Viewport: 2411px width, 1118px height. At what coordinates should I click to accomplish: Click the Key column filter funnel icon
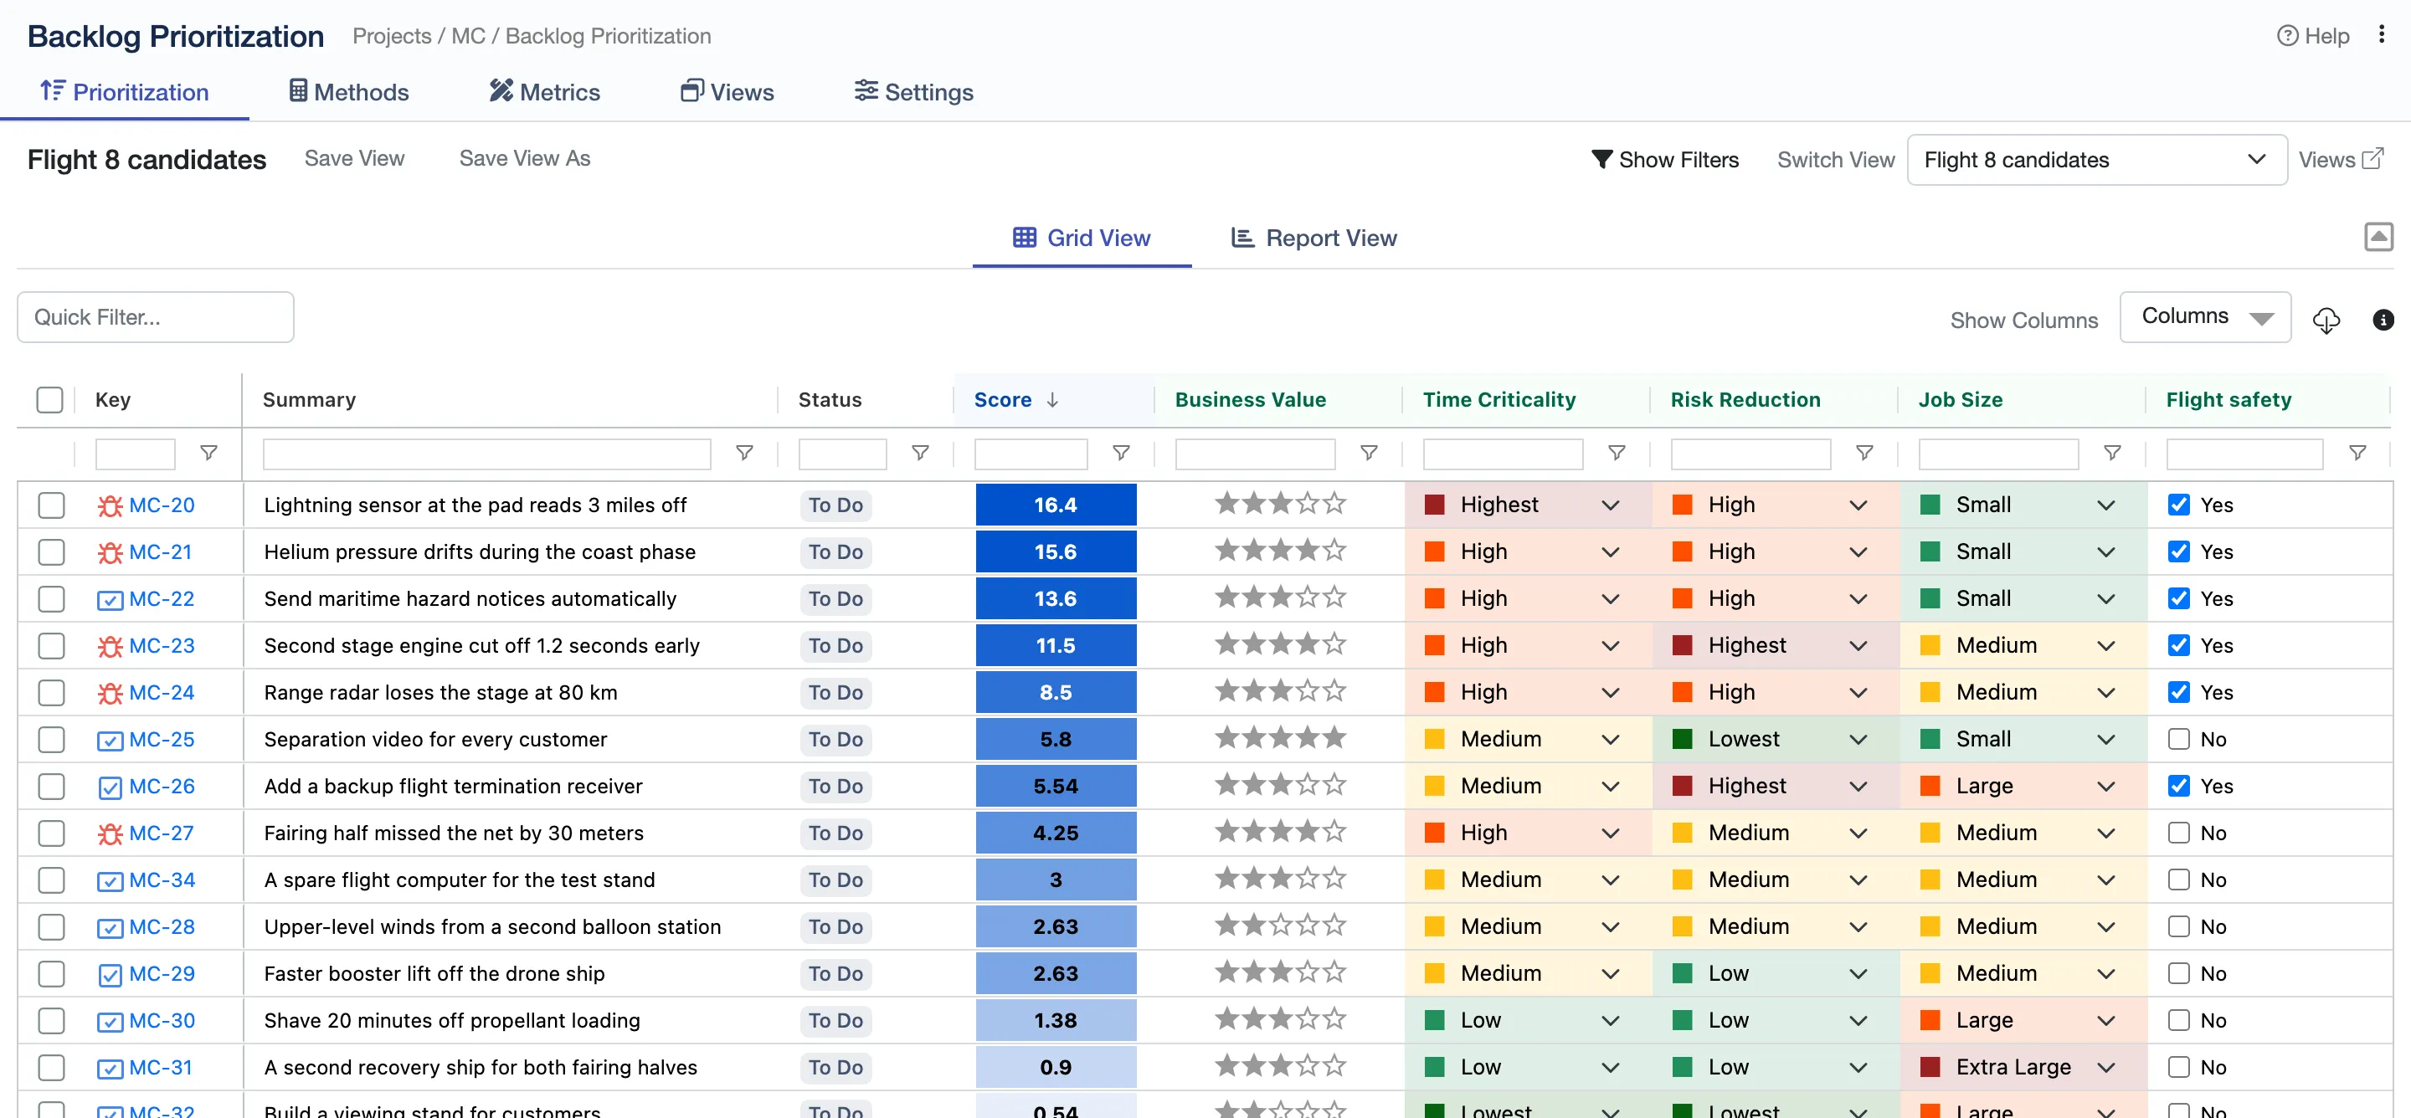[x=208, y=453]
